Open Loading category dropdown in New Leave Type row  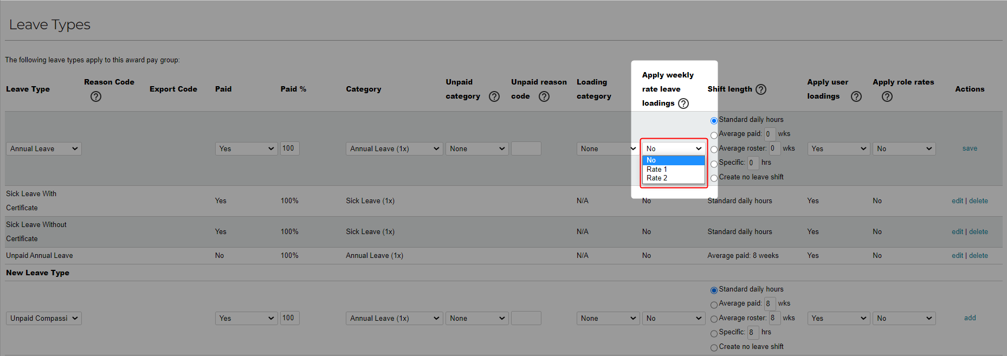pyautogui.click(x=608, y=318)
